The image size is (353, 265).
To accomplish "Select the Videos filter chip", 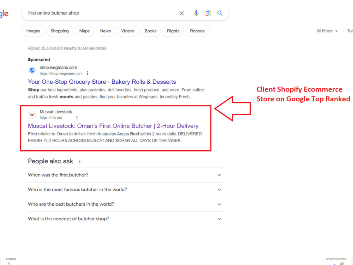I will [x=128, y=31].
